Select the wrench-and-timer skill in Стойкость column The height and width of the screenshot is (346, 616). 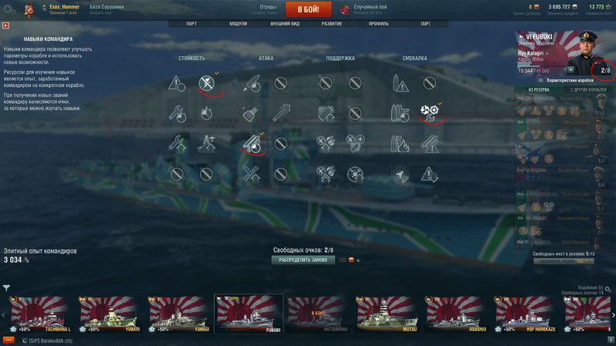click(x=177, y=114)
